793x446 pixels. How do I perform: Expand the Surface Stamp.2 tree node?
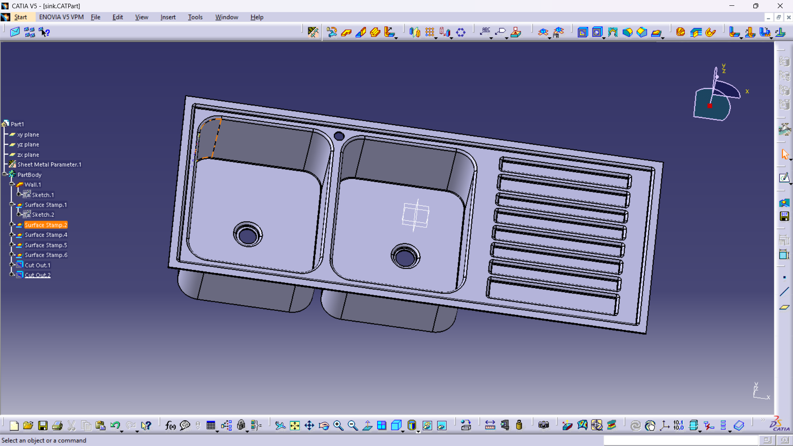12,224
